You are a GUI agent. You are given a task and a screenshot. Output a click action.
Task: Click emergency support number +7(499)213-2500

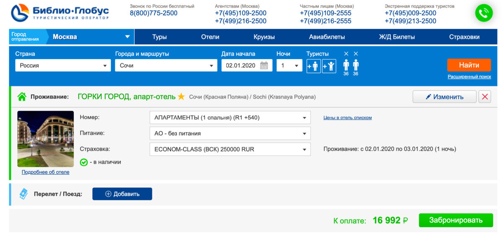tap(410, 21)
